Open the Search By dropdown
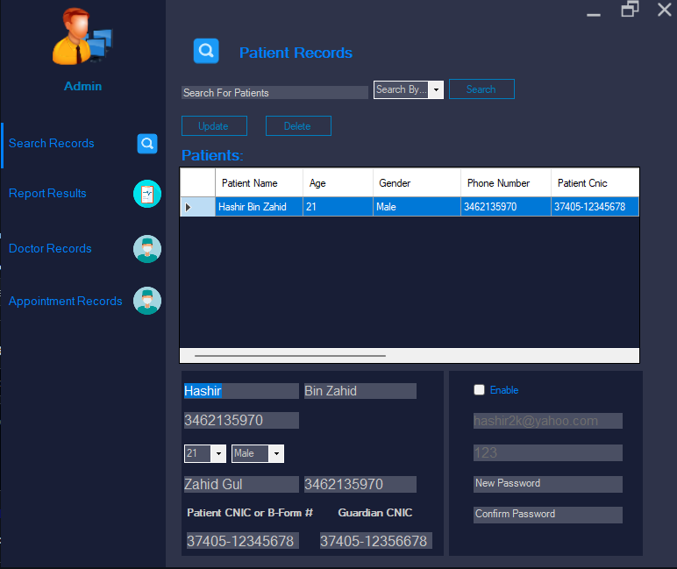 [436, 89]
